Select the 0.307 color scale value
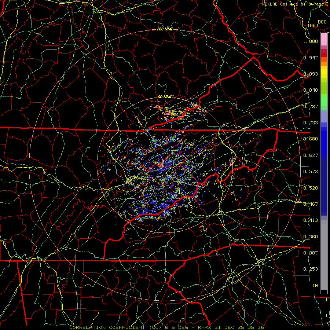Image resolution: width=330 pixels, height=330 pixels. (311, 253)
